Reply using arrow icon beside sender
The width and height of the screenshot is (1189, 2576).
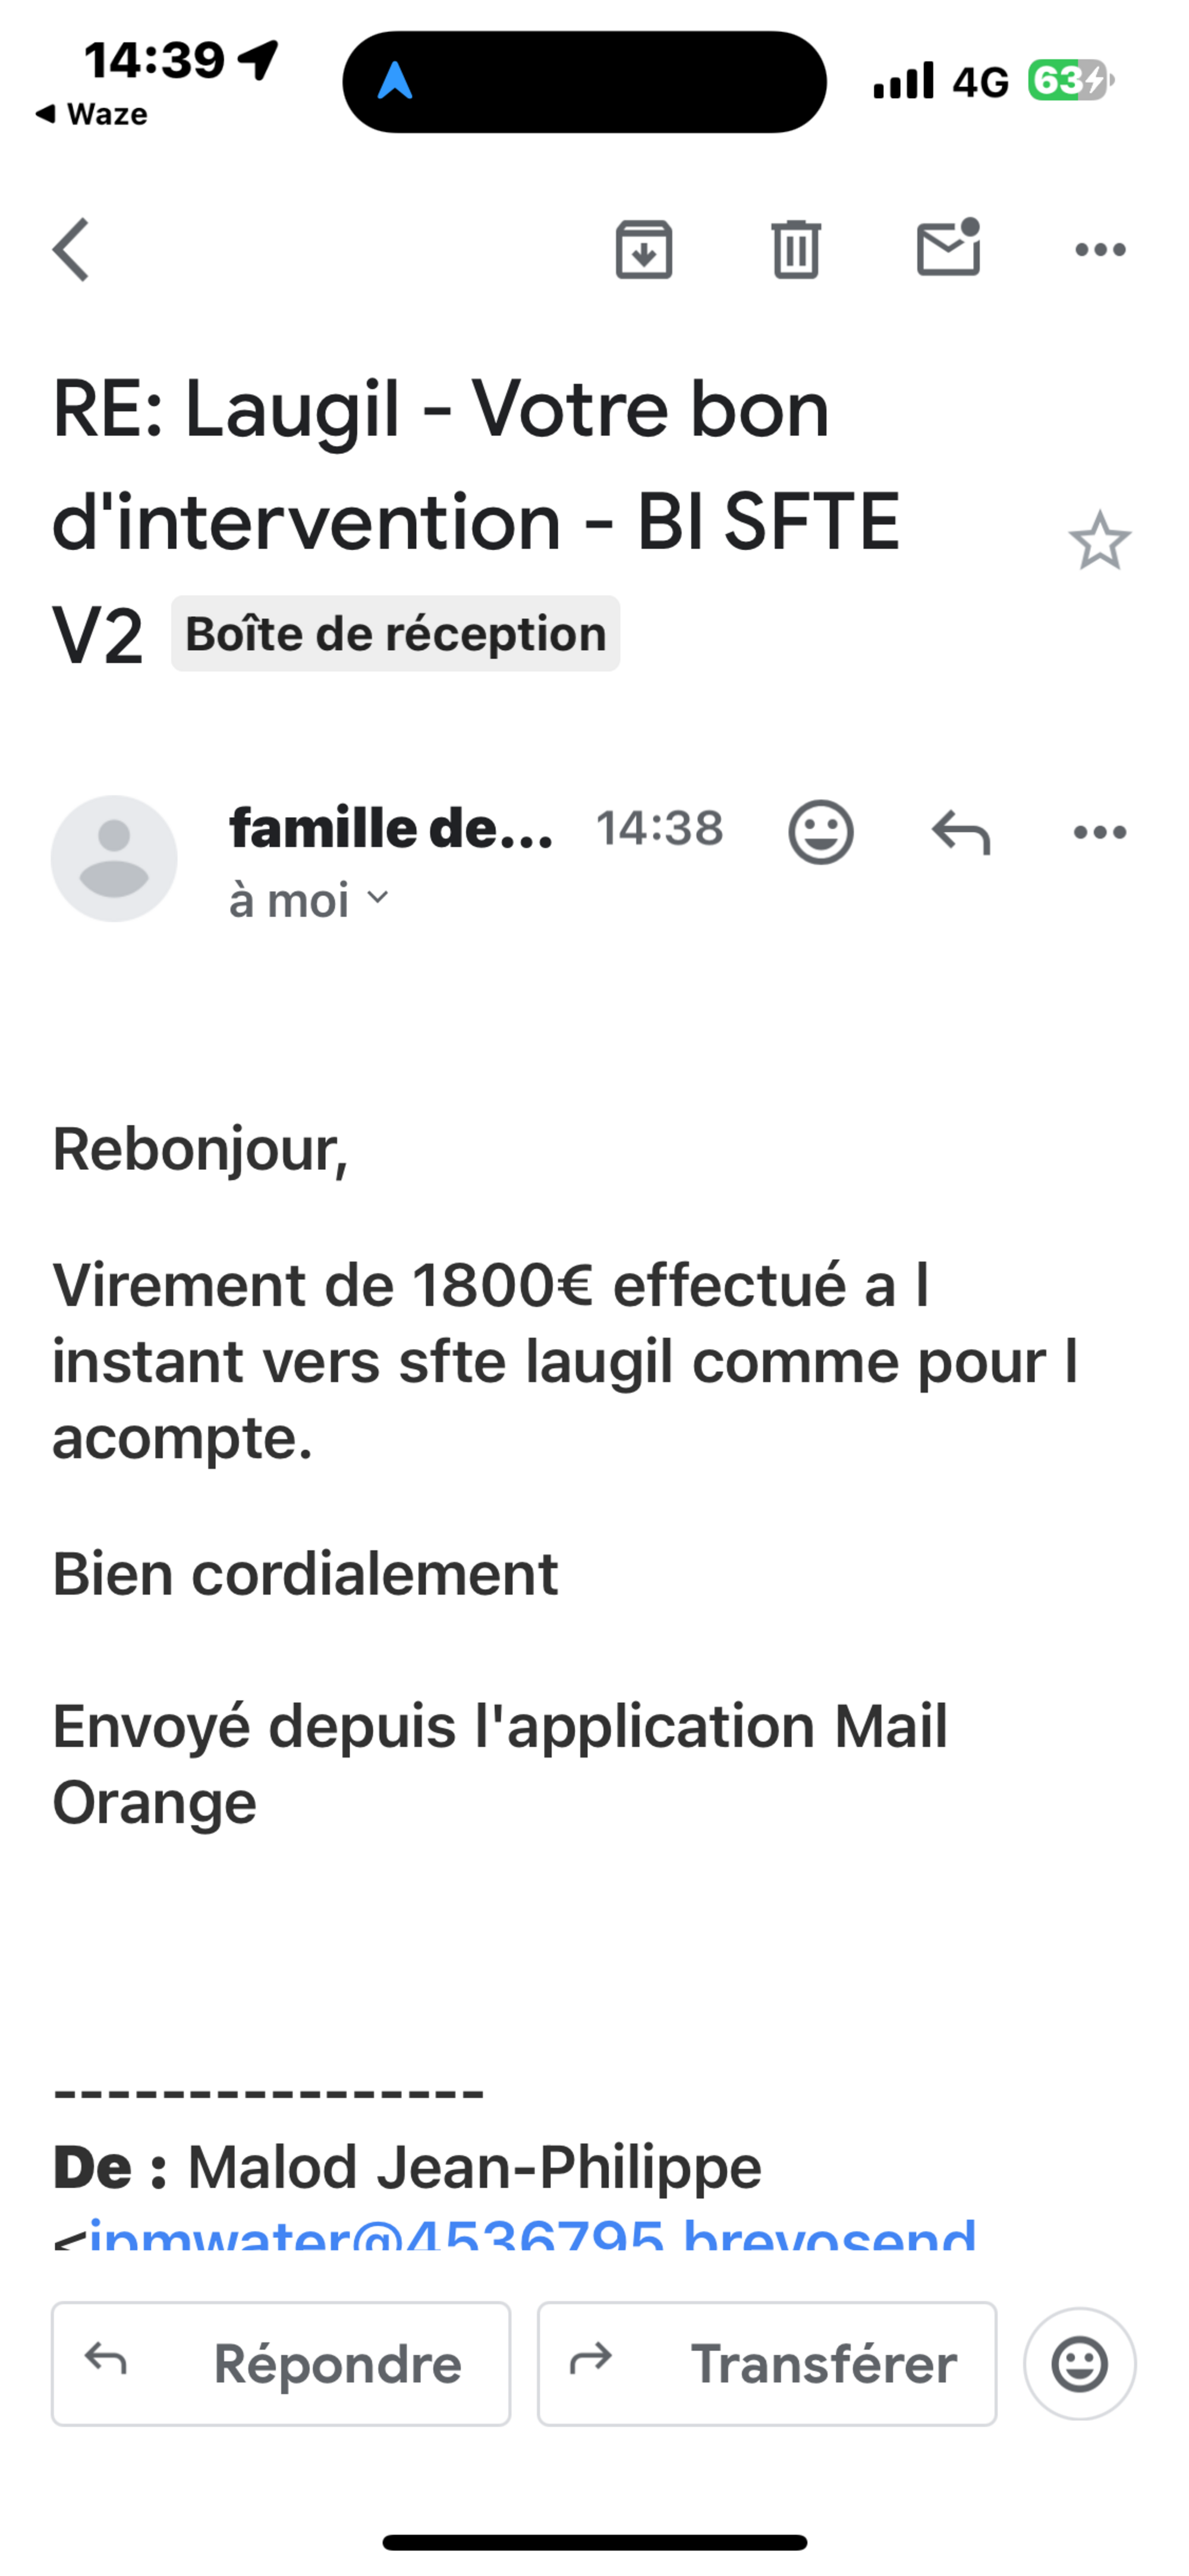point(960,832)
